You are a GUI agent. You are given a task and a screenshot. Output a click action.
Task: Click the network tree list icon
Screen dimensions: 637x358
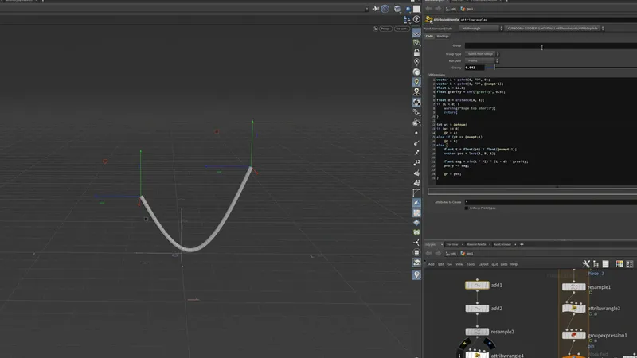pyautogui.click(x=596, y=264)
